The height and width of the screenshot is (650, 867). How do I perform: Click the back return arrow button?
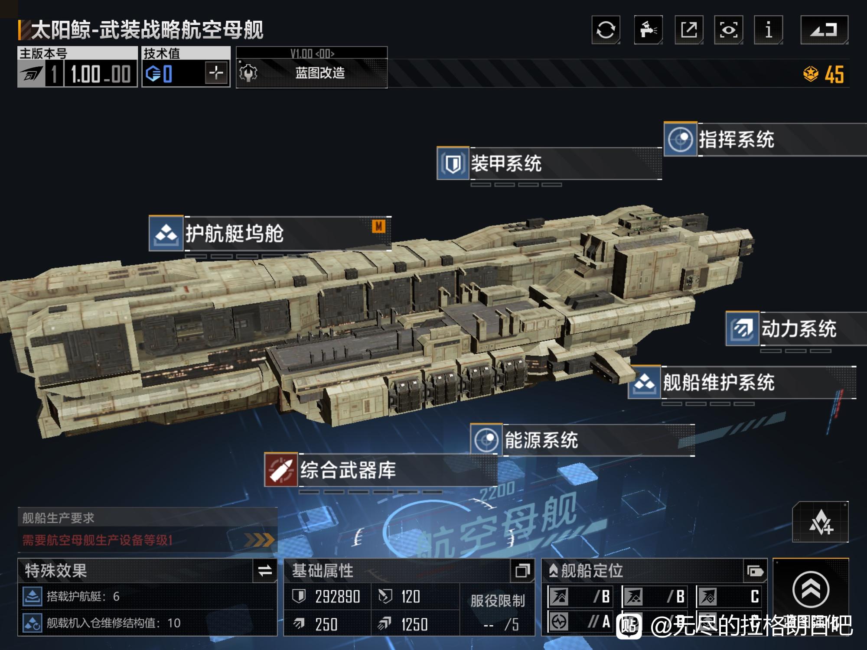[x=824, y=30]
